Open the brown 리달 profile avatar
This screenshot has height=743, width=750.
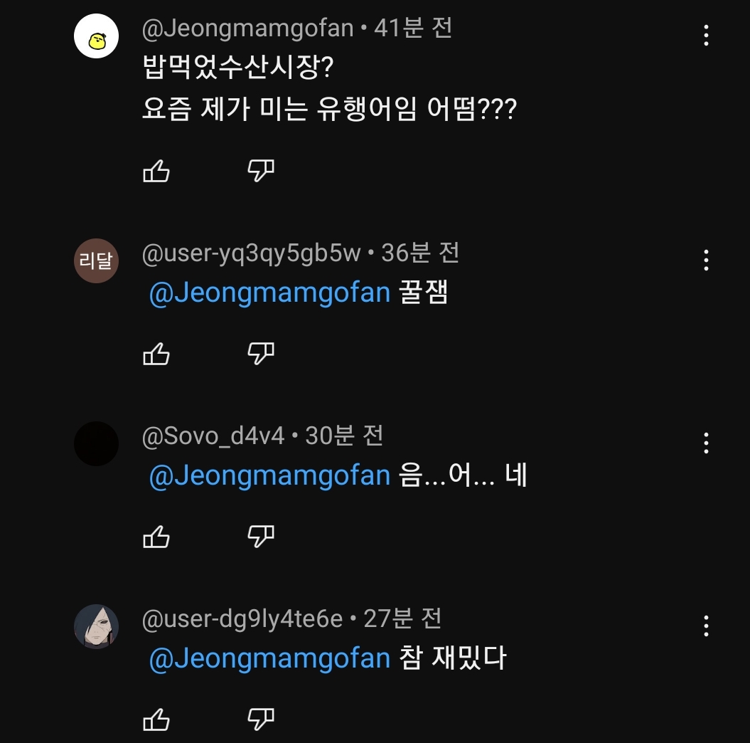[96, 260]
